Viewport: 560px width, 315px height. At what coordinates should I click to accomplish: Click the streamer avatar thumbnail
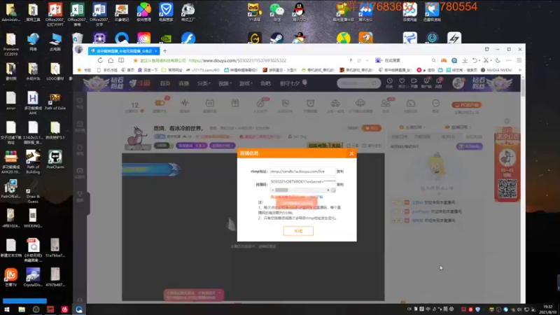pyautogui.click(x=137, y=137)
